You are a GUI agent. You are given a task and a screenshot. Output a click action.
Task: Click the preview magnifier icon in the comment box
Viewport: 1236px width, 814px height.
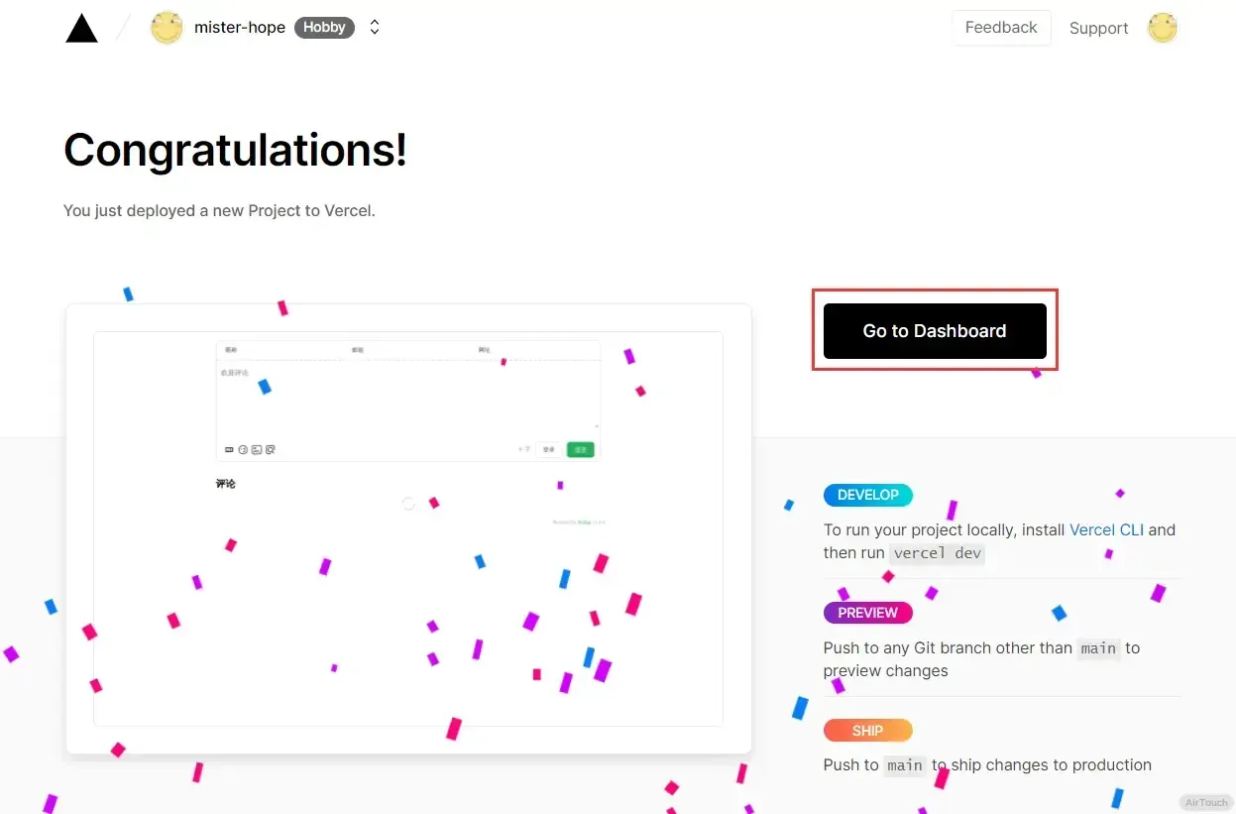pos(270,450)
